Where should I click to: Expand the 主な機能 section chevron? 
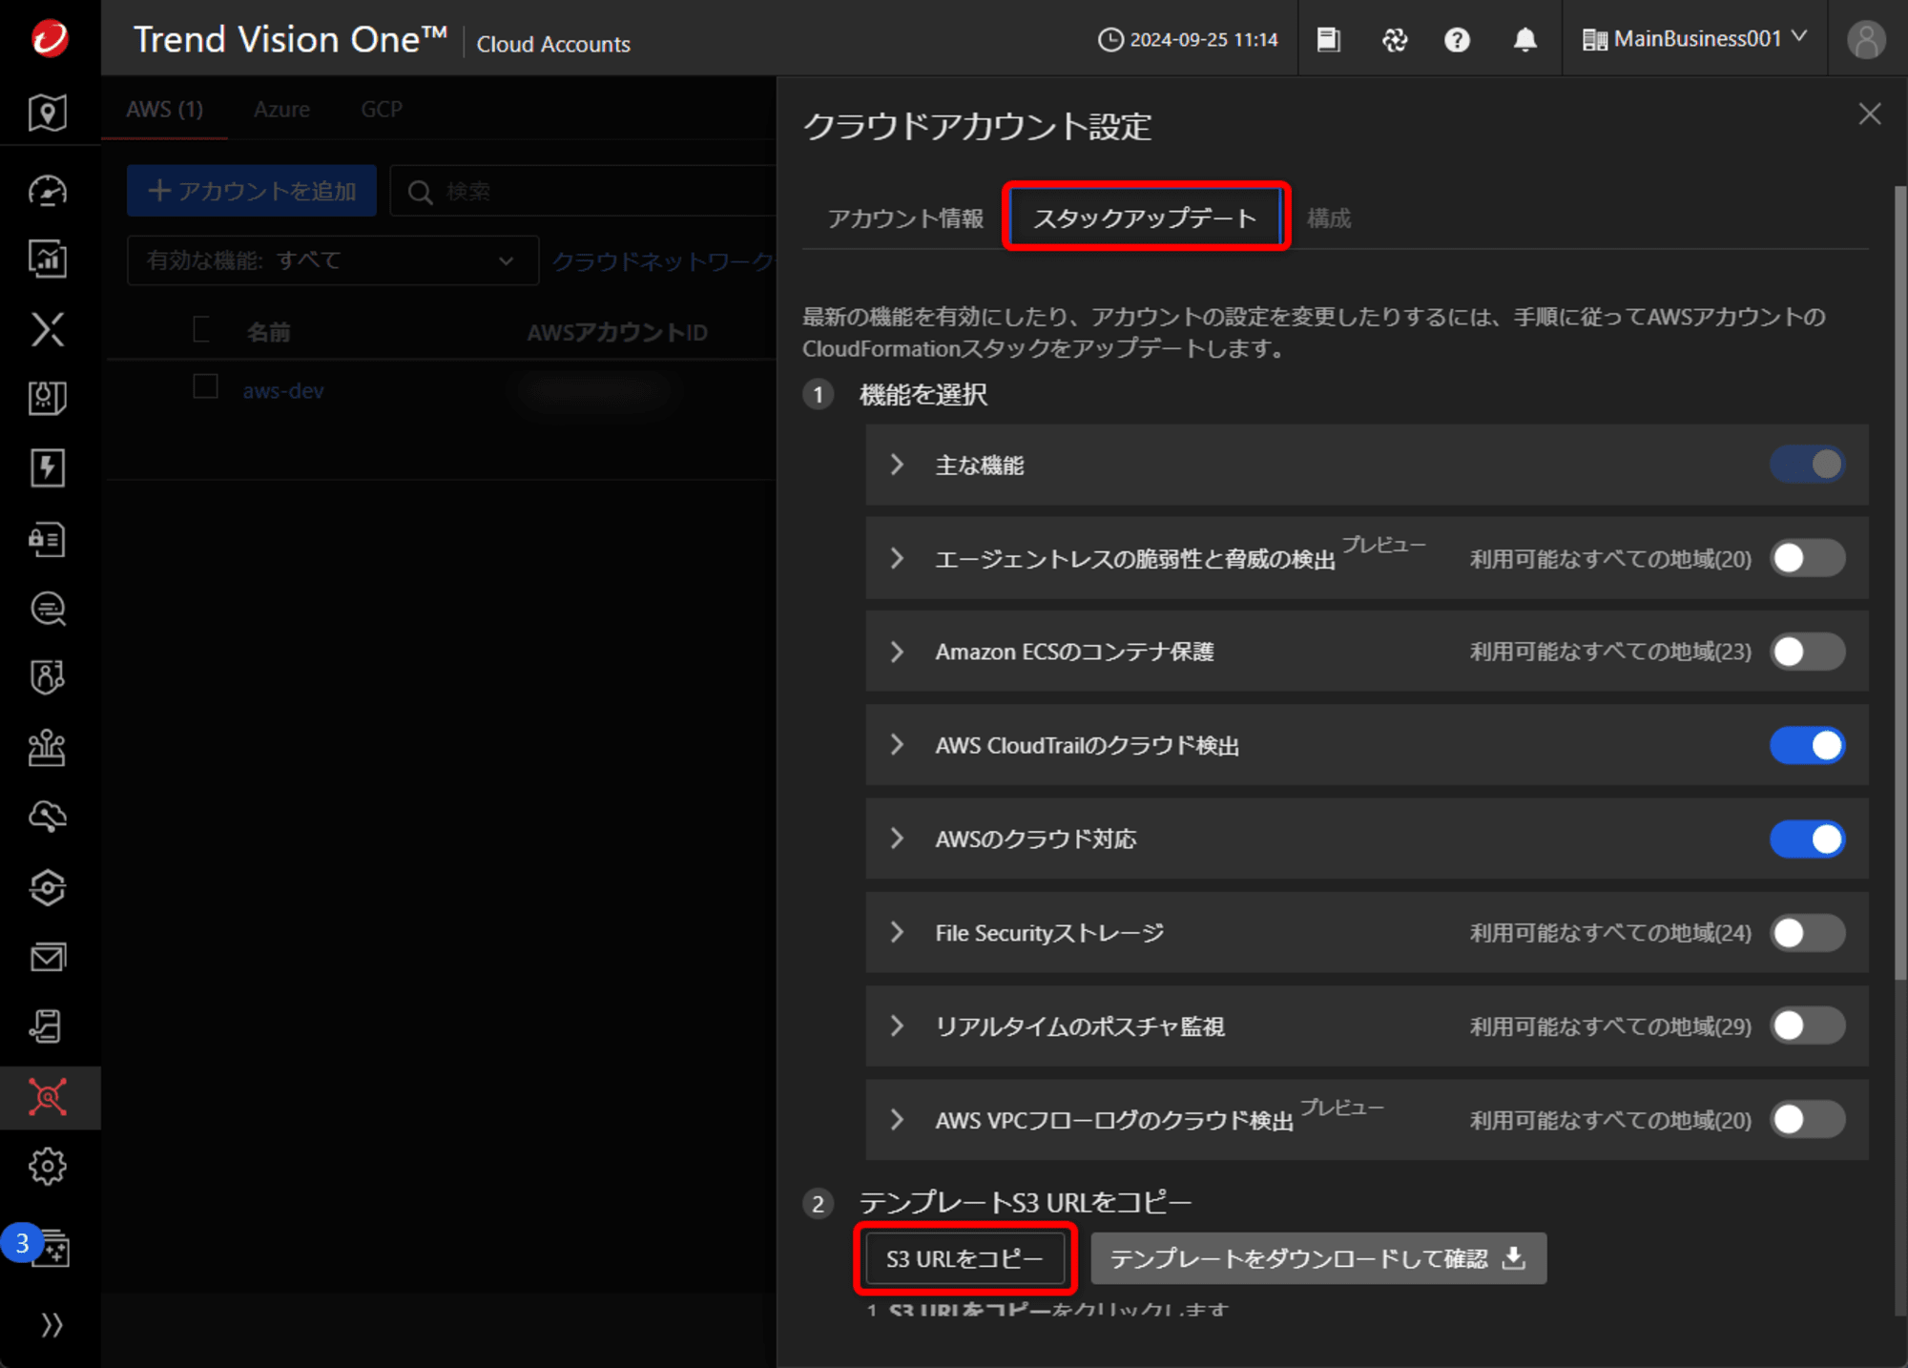tap(897, 465)
